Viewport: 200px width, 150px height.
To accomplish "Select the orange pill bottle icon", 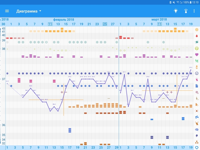I will tap(197, 67).
